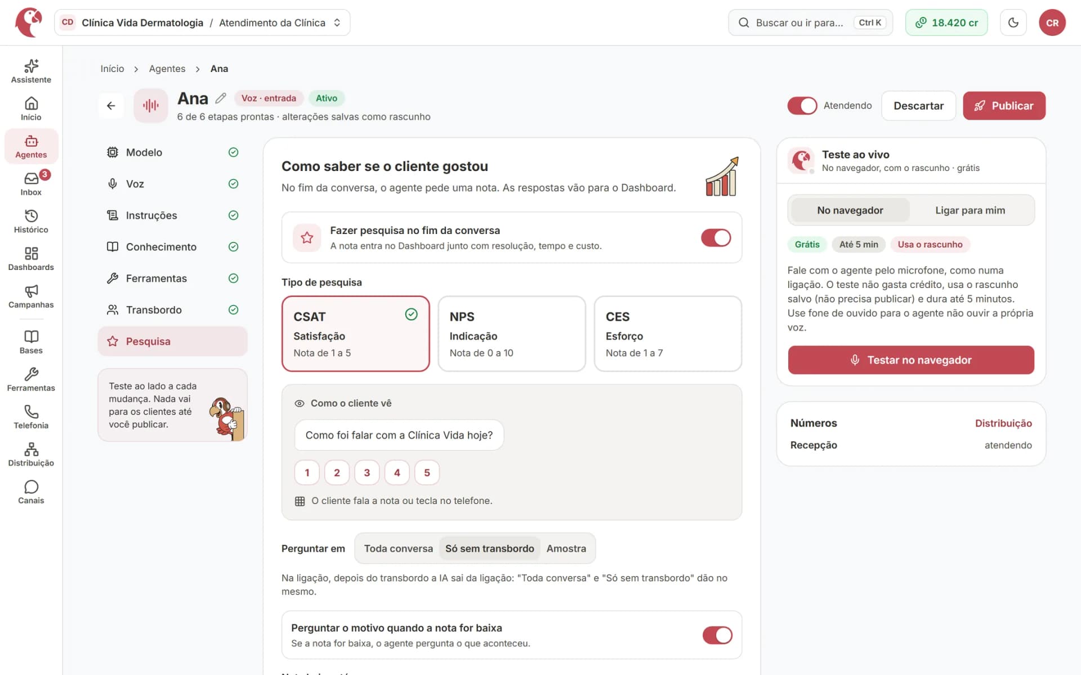Click the voice waveform agent icon
The width and height of the screenshot is (1081, 675).
150,105
